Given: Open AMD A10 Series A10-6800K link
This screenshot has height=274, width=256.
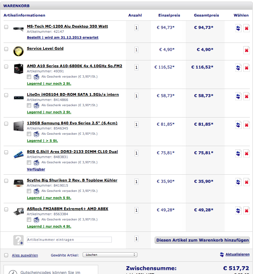Looking at the screenshot, I should point(75,66).
